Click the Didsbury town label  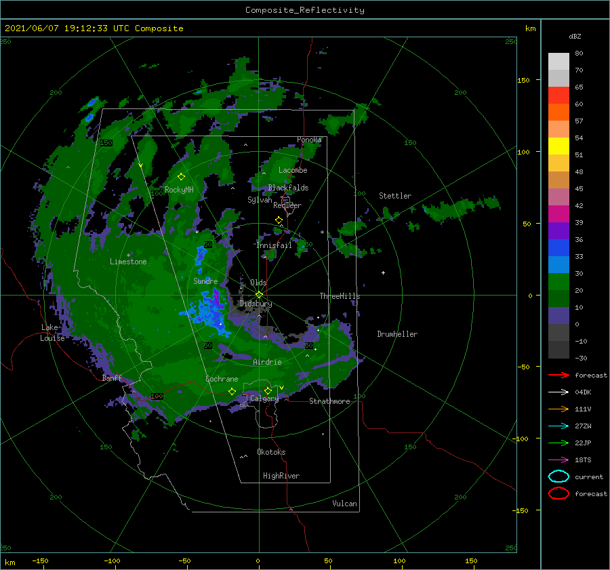(x=256, y=304)
